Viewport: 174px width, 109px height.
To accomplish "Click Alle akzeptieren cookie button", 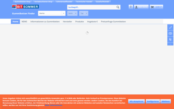I will [x=136, y=101].
